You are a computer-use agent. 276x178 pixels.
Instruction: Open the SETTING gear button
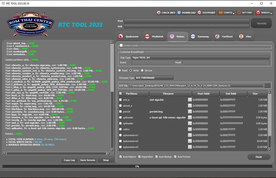click(x=245, y=13)
